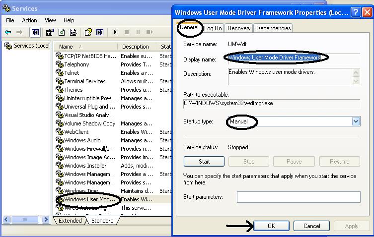Click the Windows Installer service gear icon
This screenshot has height=237, width=374.
click(60, 165)
